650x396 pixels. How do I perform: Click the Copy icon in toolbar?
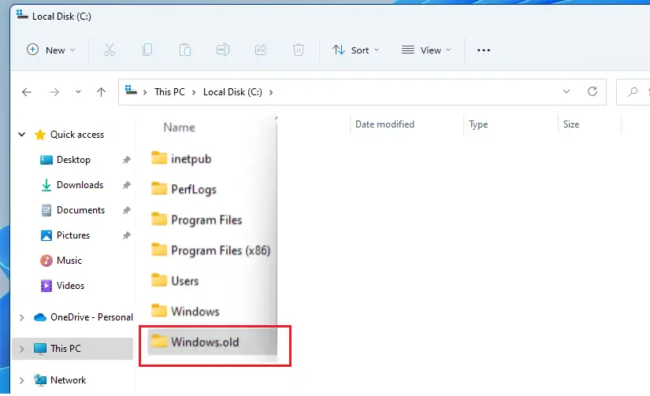pyautogui.click(x=147, y=50)
